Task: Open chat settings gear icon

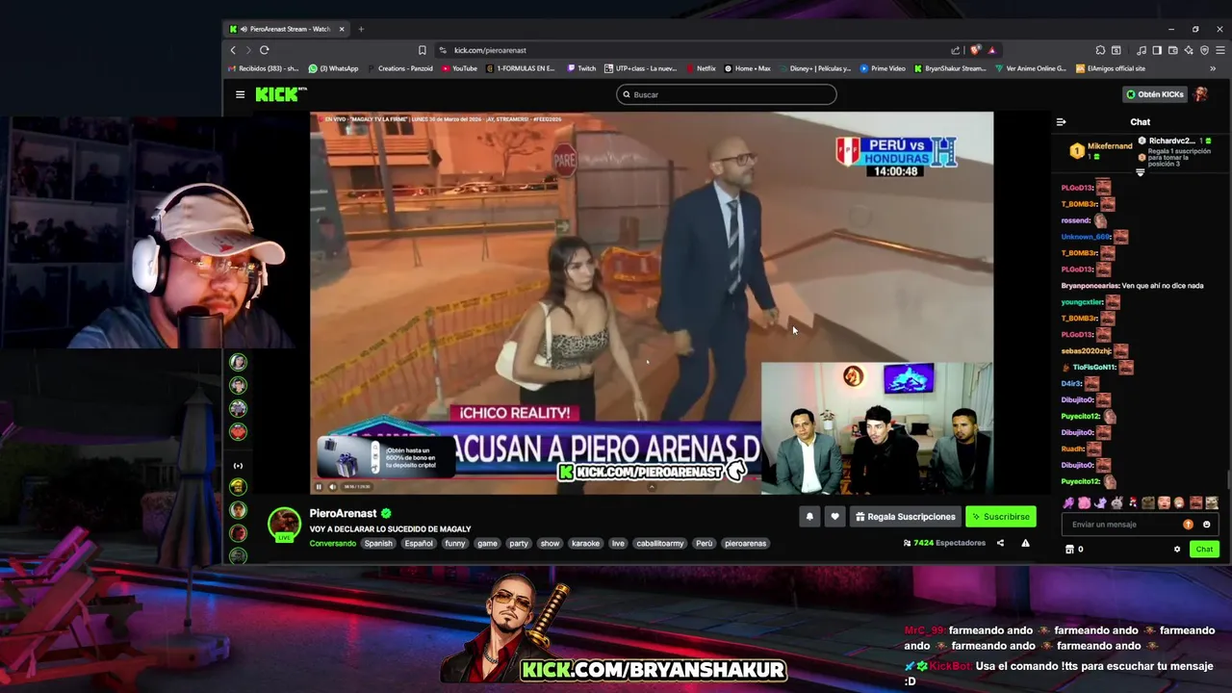Action: point(1176,550)
